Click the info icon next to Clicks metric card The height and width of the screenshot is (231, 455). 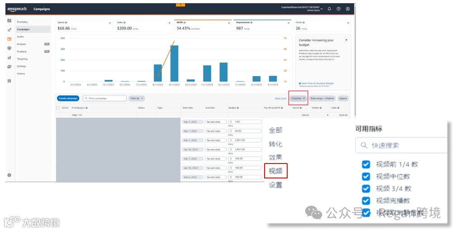304,22
